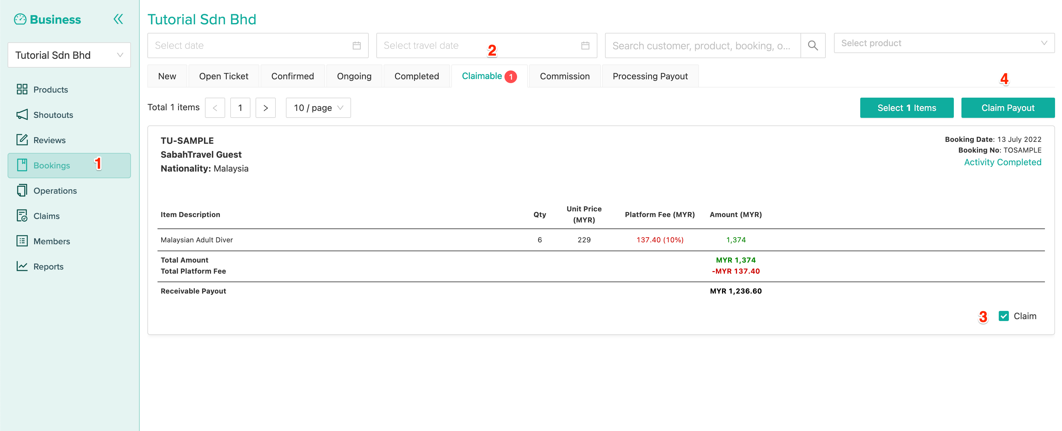
Task: Switch to the Commission tab
Action: coord(565,76)
